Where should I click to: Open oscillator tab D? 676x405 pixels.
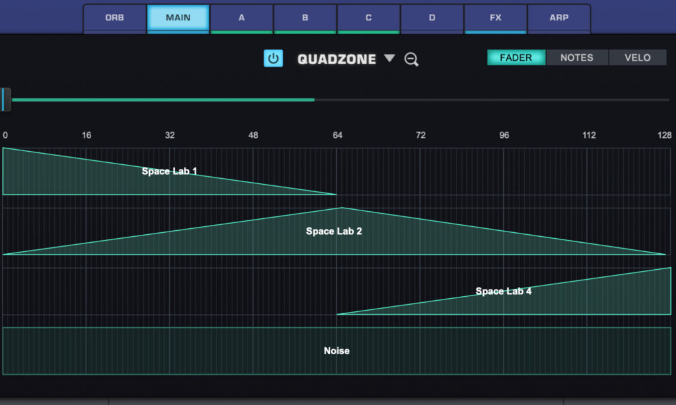tap(432, 18)
